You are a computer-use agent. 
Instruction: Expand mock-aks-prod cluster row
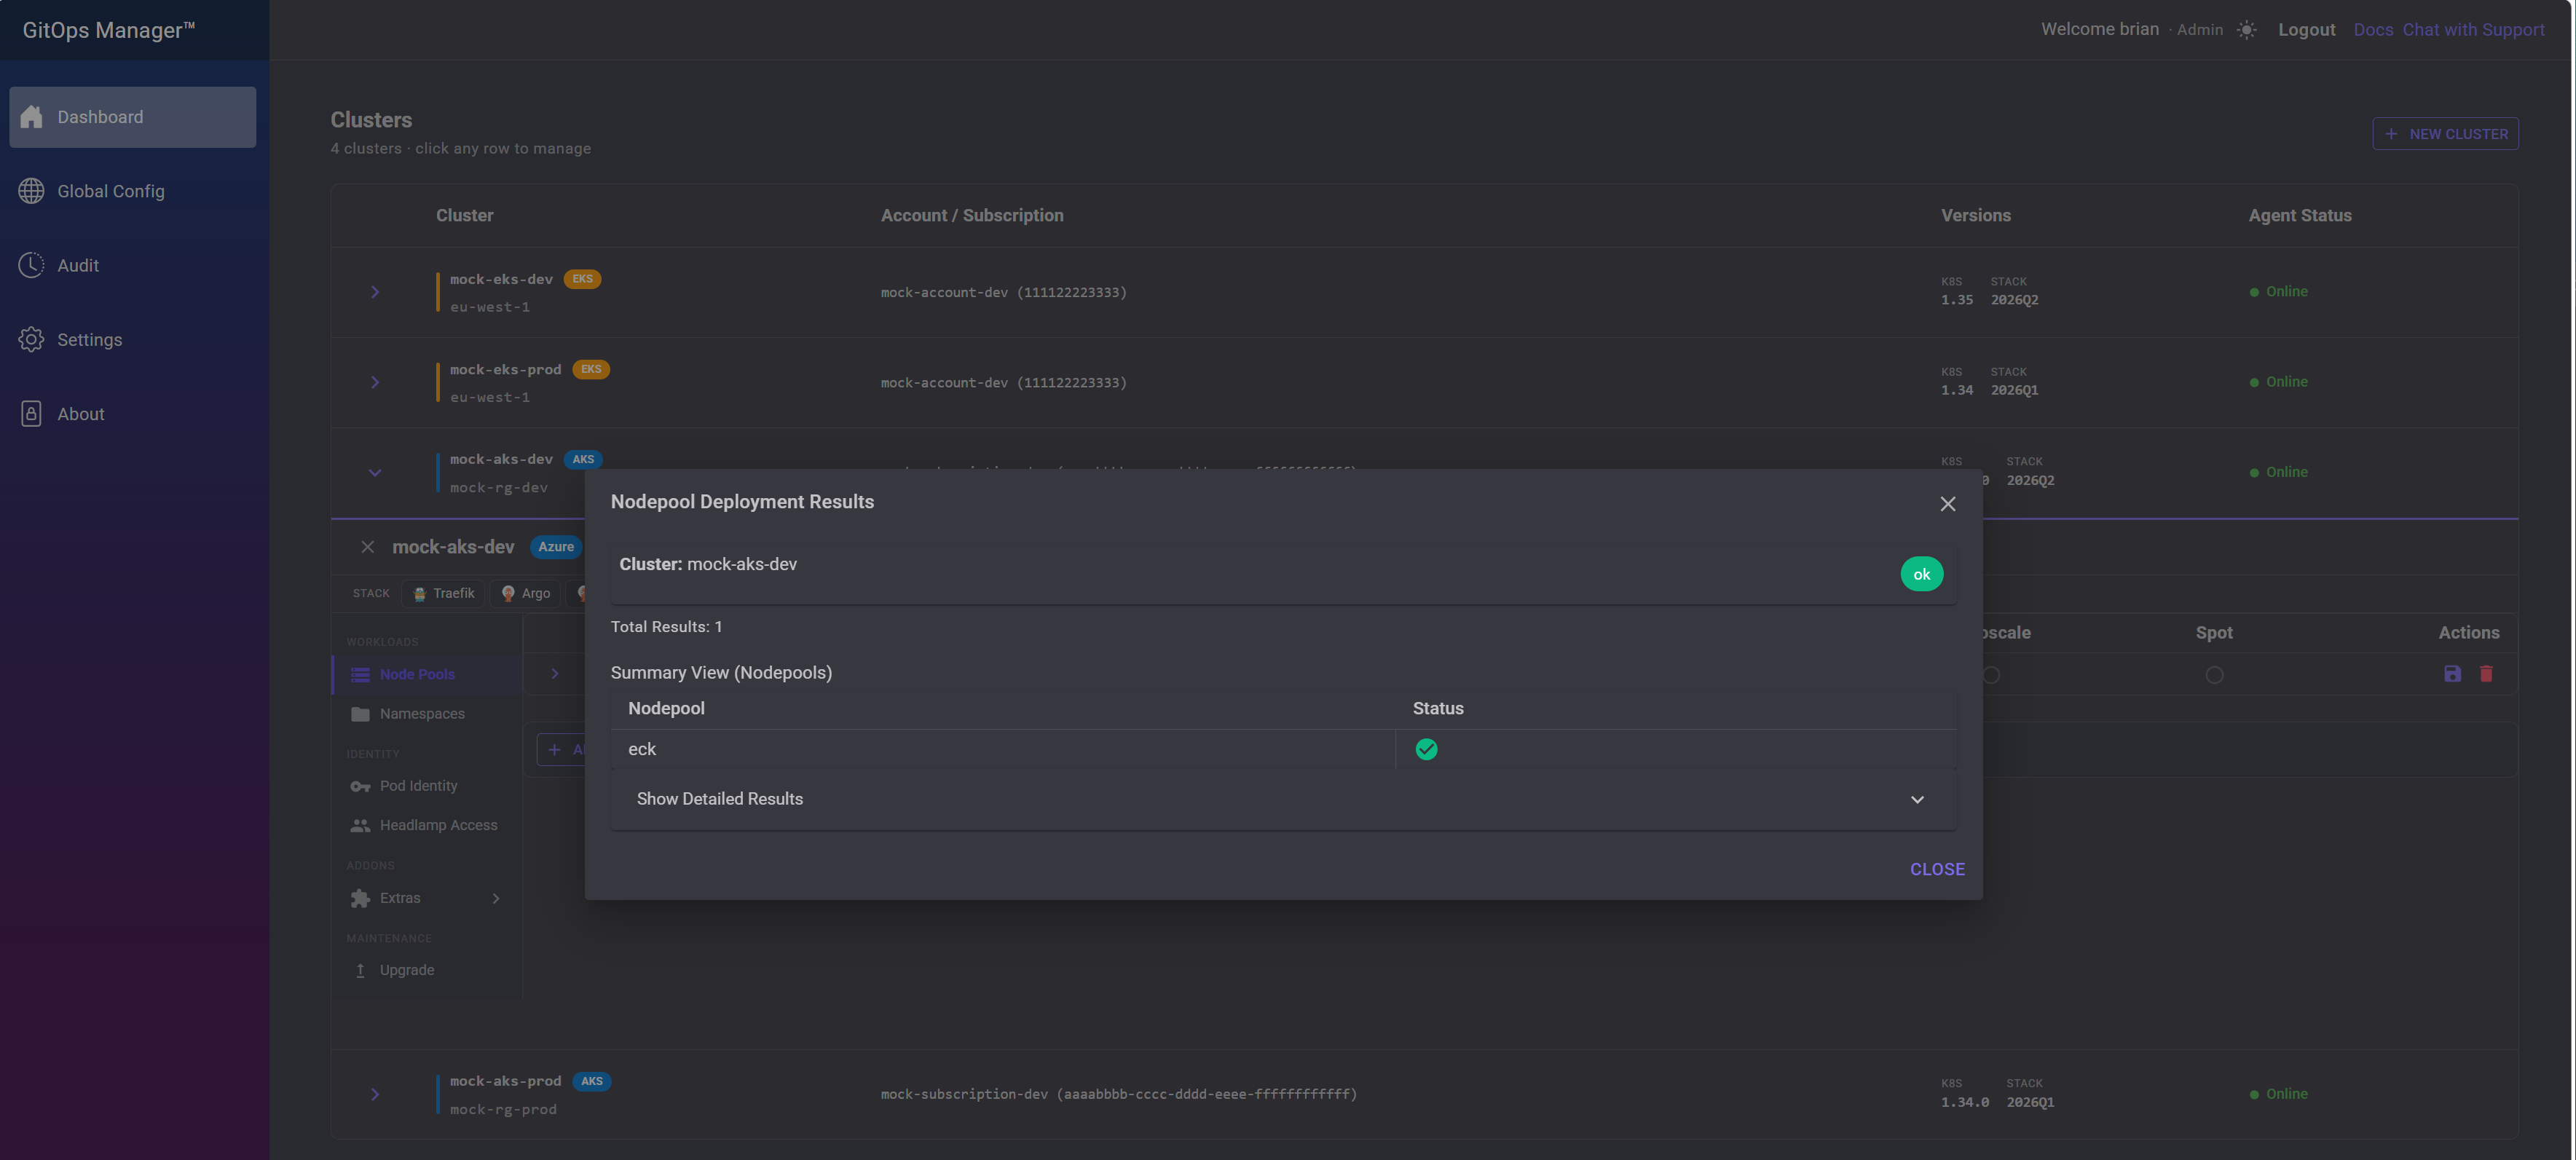point(375,1094)
